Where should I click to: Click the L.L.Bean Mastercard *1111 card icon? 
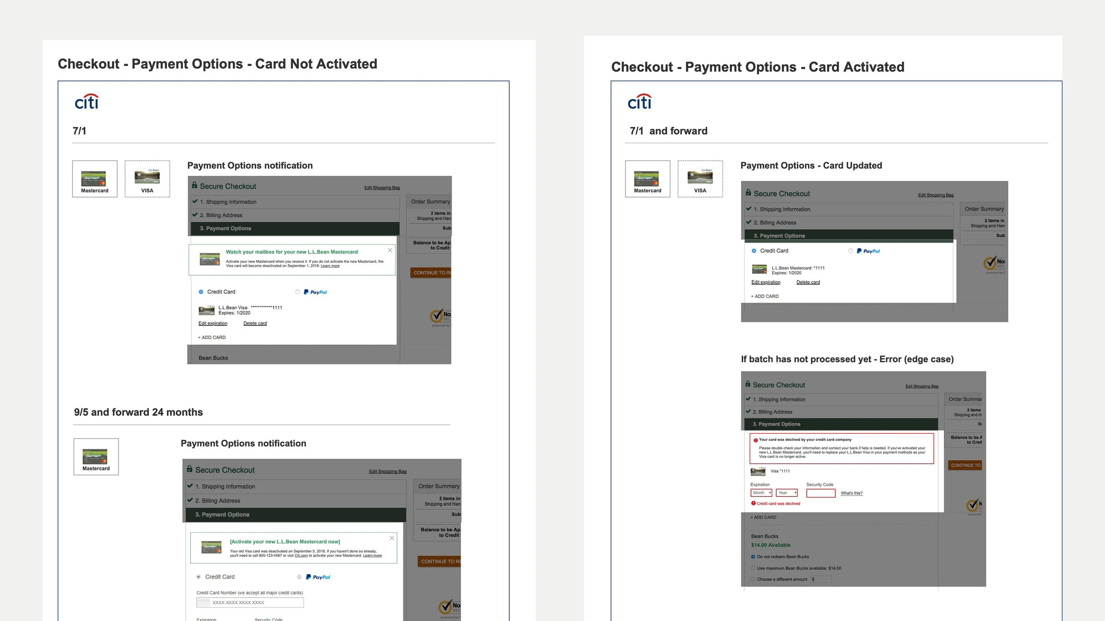(x=759, y=269)
